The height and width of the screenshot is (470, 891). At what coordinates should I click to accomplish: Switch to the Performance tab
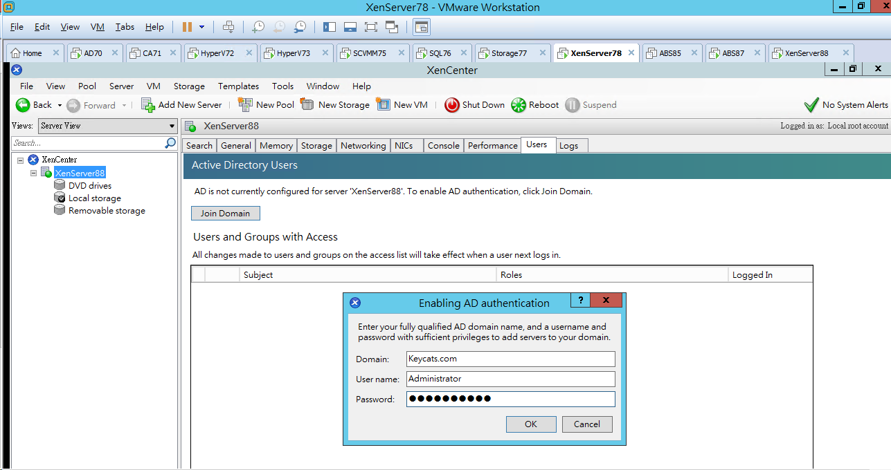click(x=492, y=146)
